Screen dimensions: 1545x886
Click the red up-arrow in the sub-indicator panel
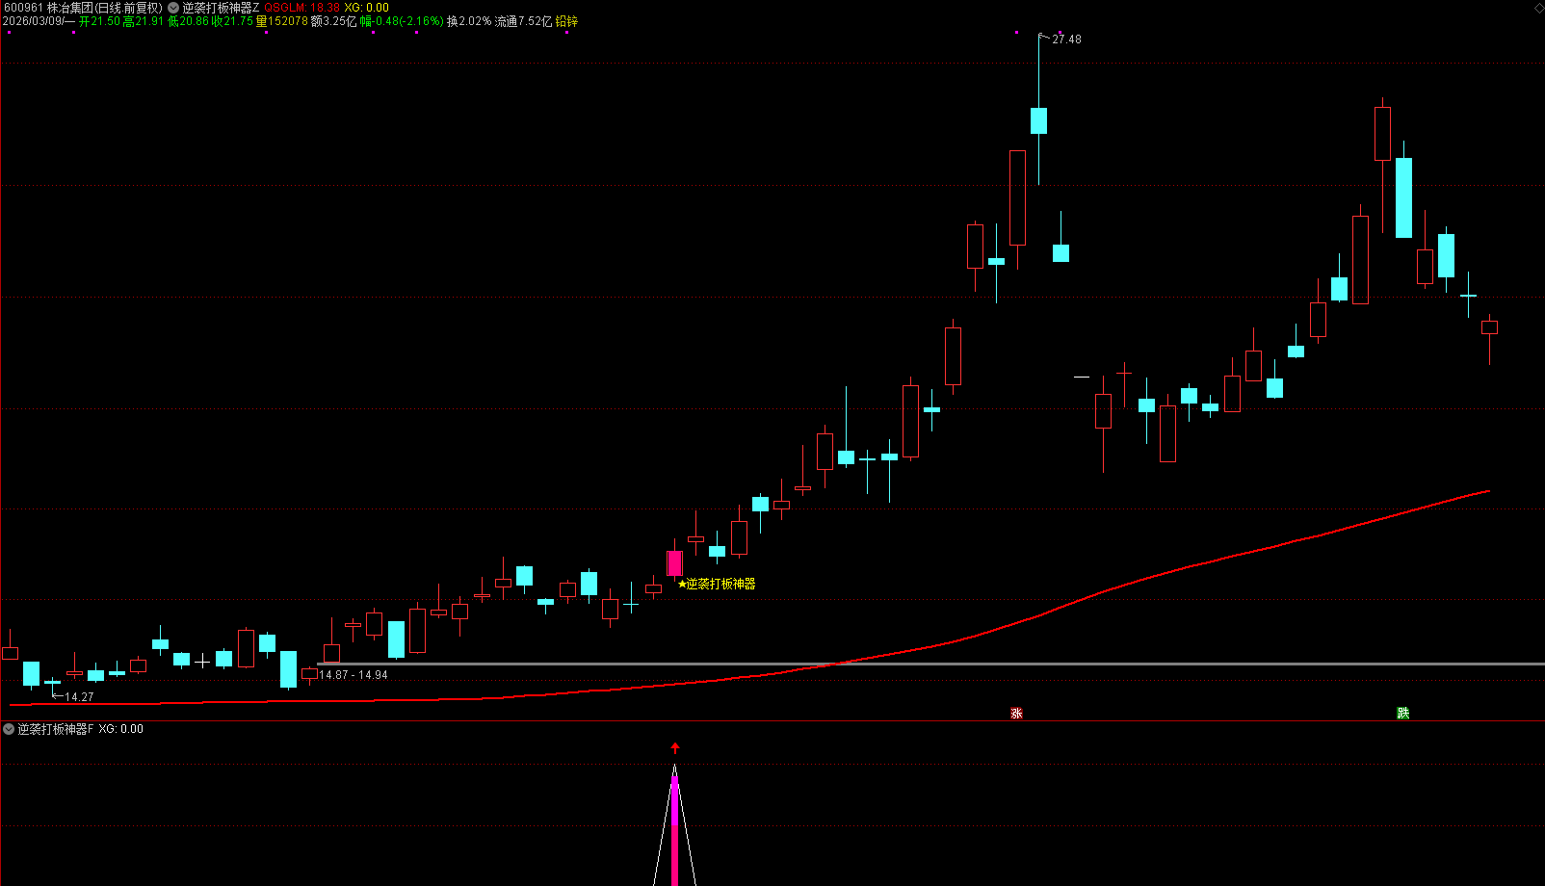click(675, 748)
